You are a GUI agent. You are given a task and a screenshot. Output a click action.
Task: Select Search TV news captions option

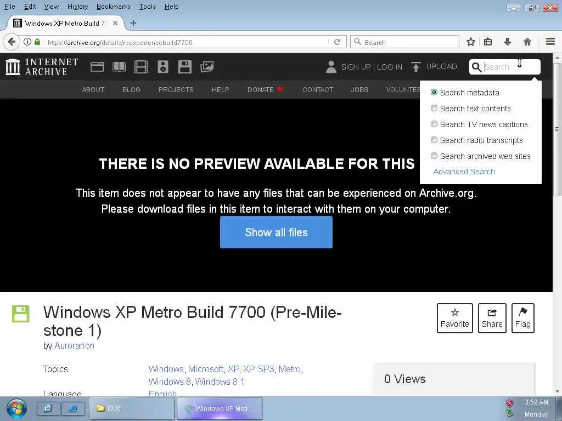[x=434, y=124]
